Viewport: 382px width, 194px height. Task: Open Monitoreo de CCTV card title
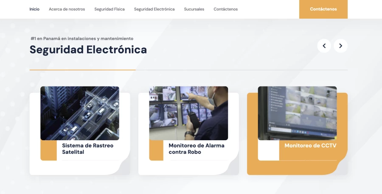[x=310, y=146]
